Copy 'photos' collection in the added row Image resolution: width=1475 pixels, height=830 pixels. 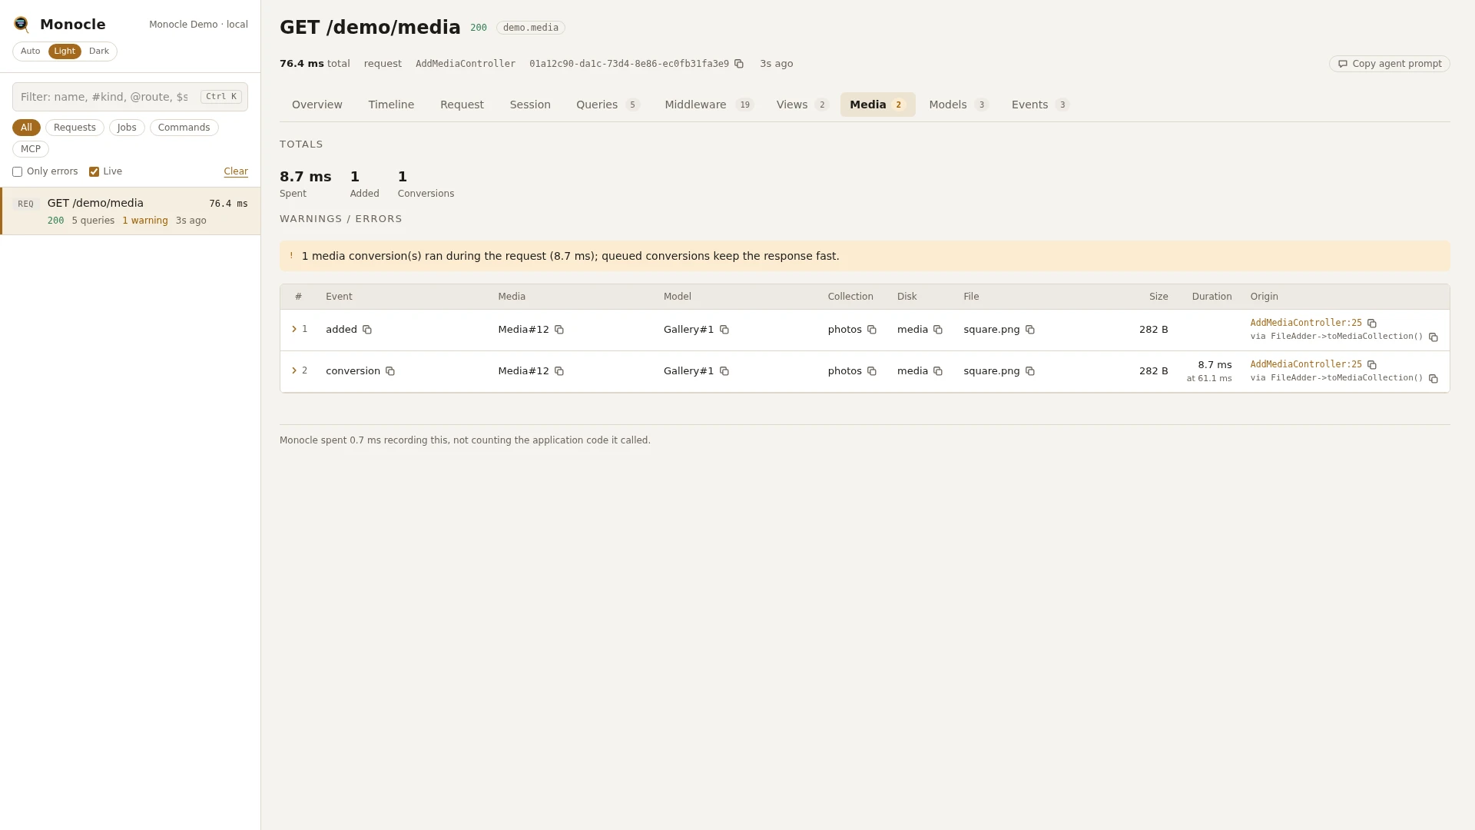(x=872, y=330)
